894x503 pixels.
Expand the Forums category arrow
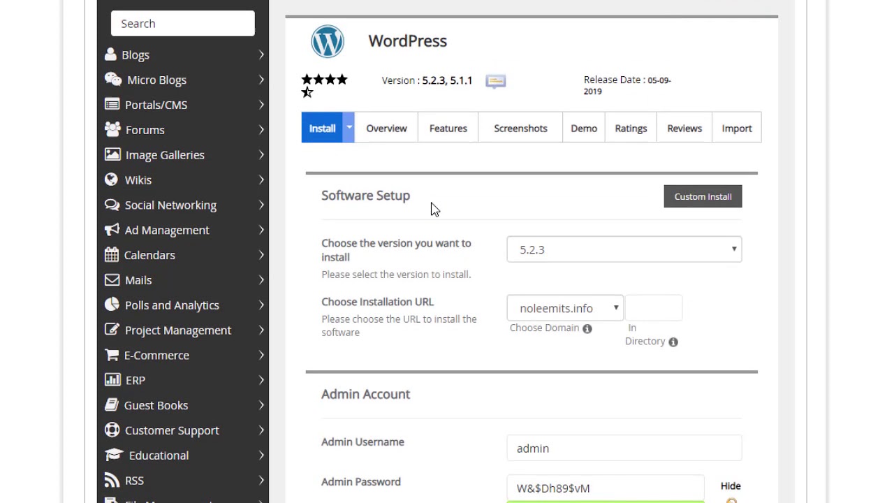point(261,130)
